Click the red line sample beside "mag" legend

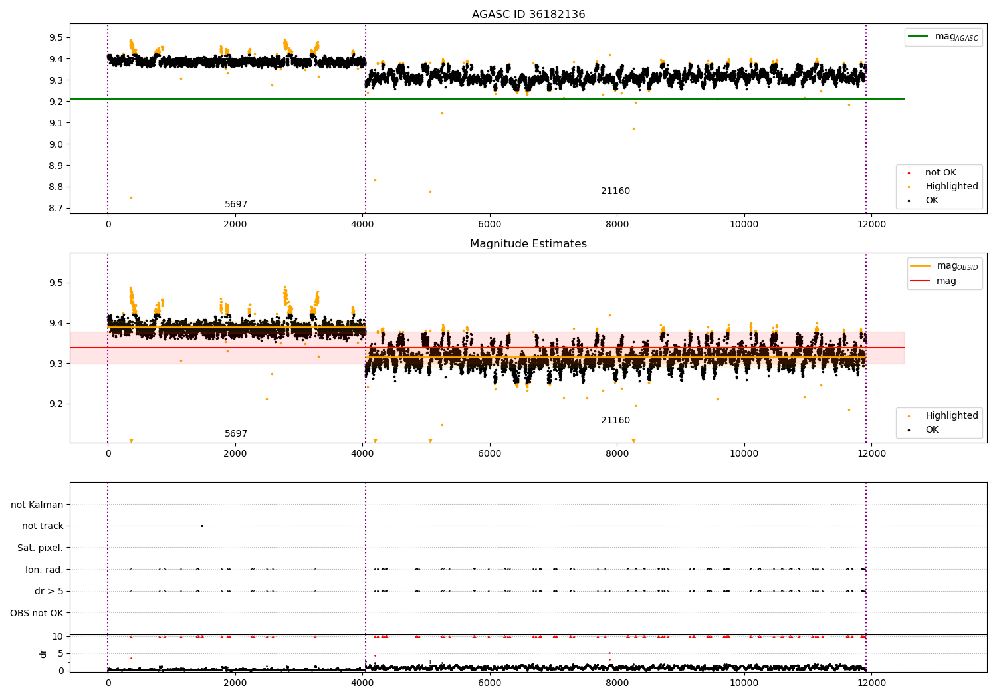click(x=921, y=281)
